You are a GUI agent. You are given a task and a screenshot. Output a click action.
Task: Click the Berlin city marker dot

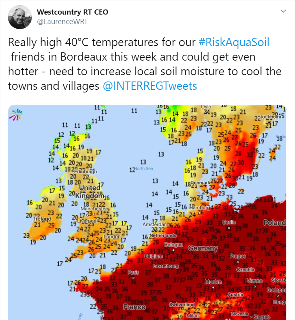click(229, 228)
